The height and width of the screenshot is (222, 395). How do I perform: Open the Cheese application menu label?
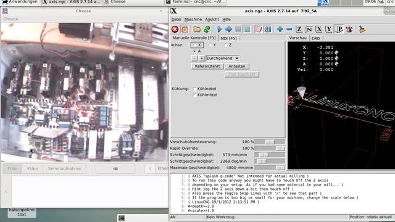(10, 19)
